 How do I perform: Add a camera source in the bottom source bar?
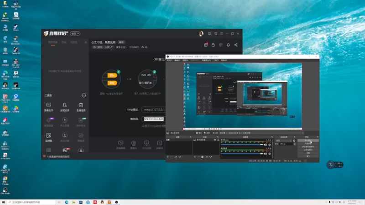(x=133, y=145)
